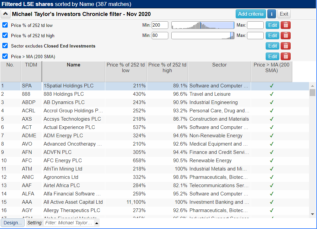The height and width of the screenshot is (229, 317).
Task: Select Accsys Technologies PLC
Action: 72,119
